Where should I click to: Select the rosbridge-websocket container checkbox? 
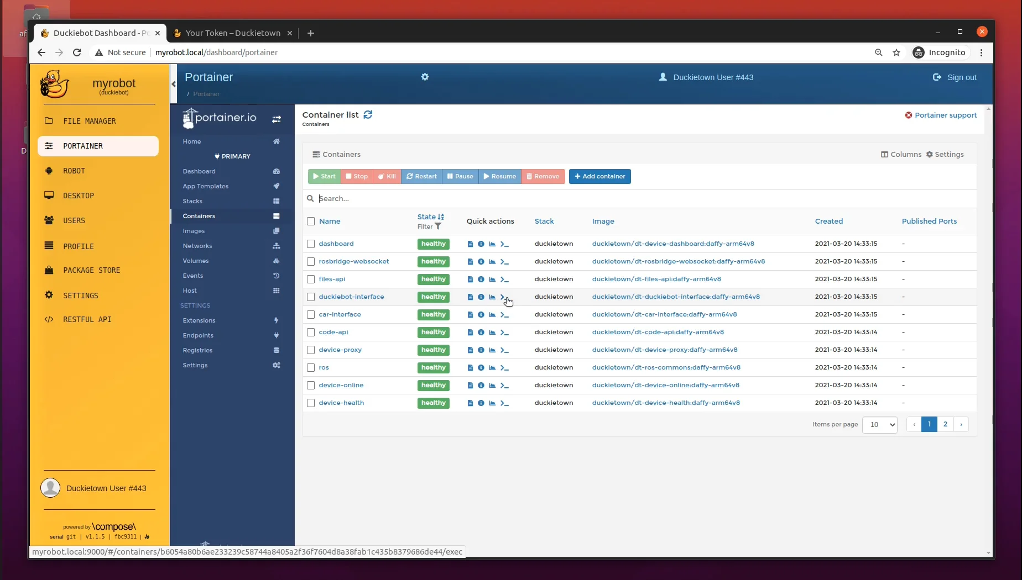click(311, 261)
